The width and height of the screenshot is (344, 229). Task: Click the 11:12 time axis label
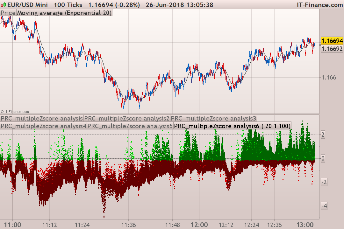[x=50, y=225]
